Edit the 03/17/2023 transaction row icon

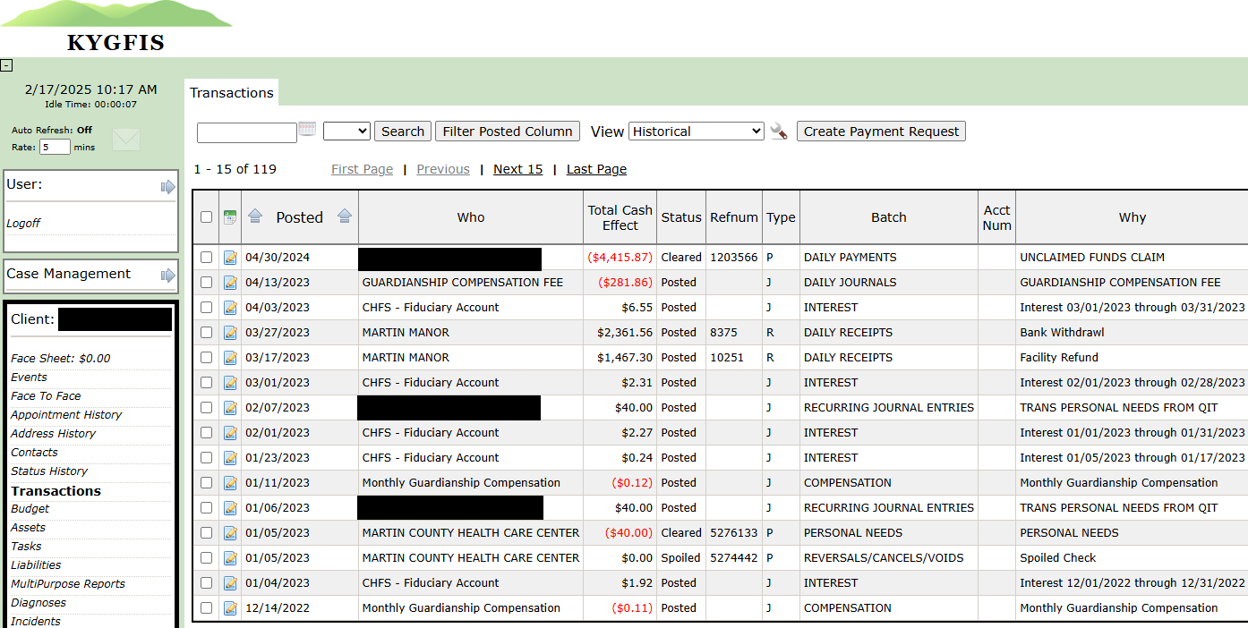pos(230,358)
